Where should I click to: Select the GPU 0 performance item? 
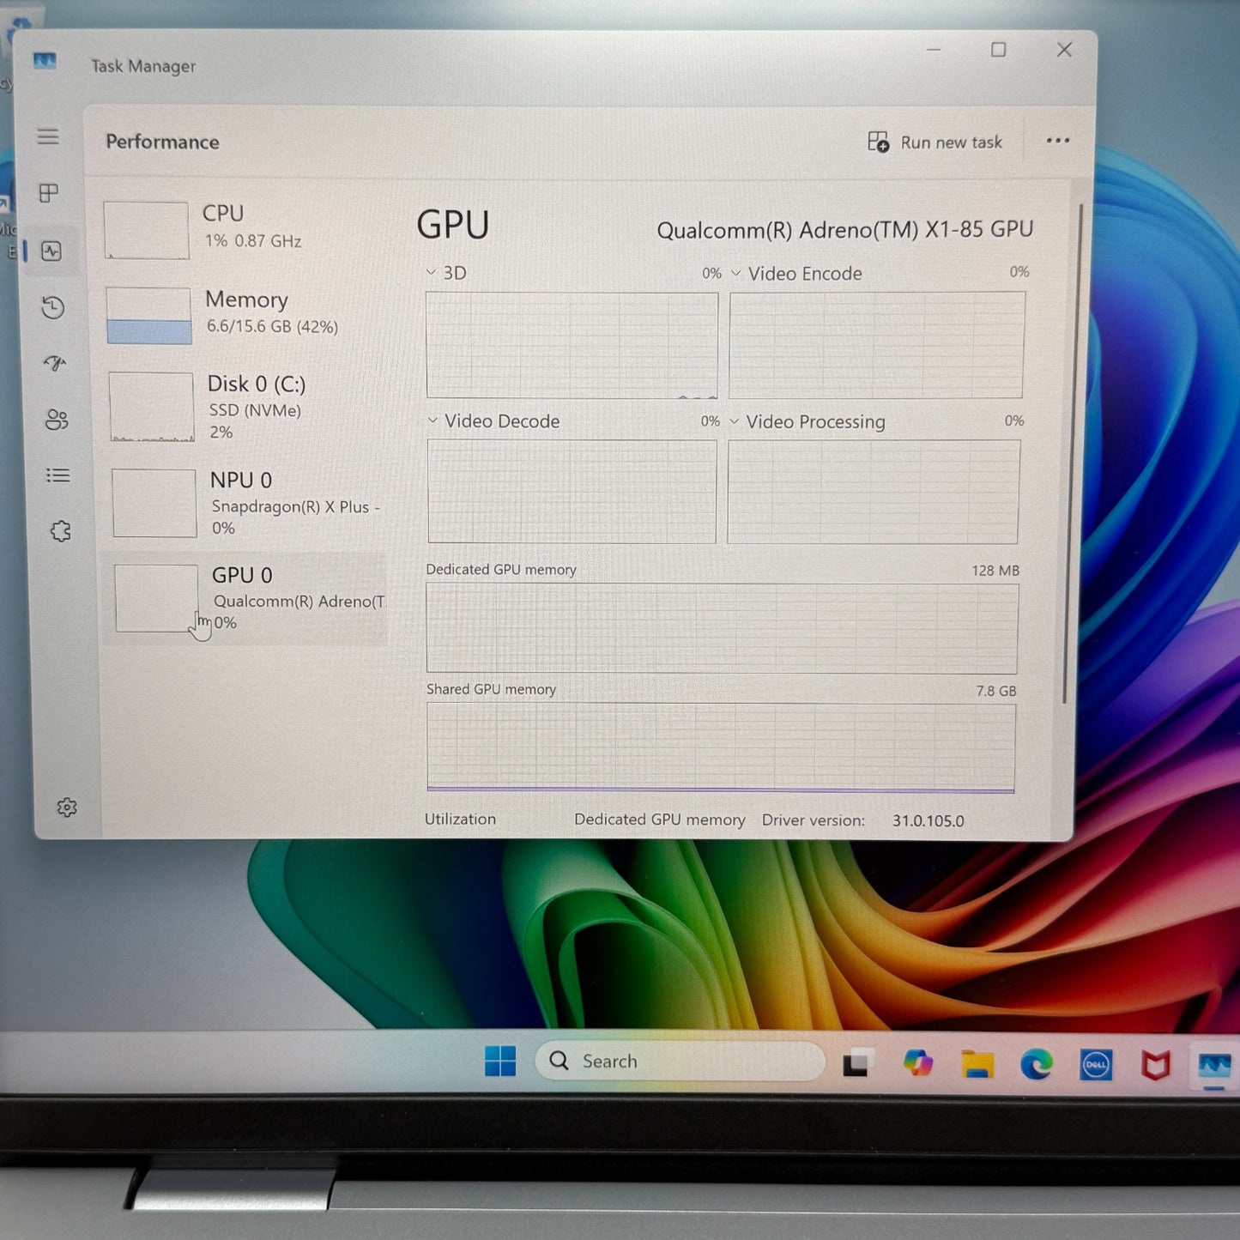(x=245, y=598)
